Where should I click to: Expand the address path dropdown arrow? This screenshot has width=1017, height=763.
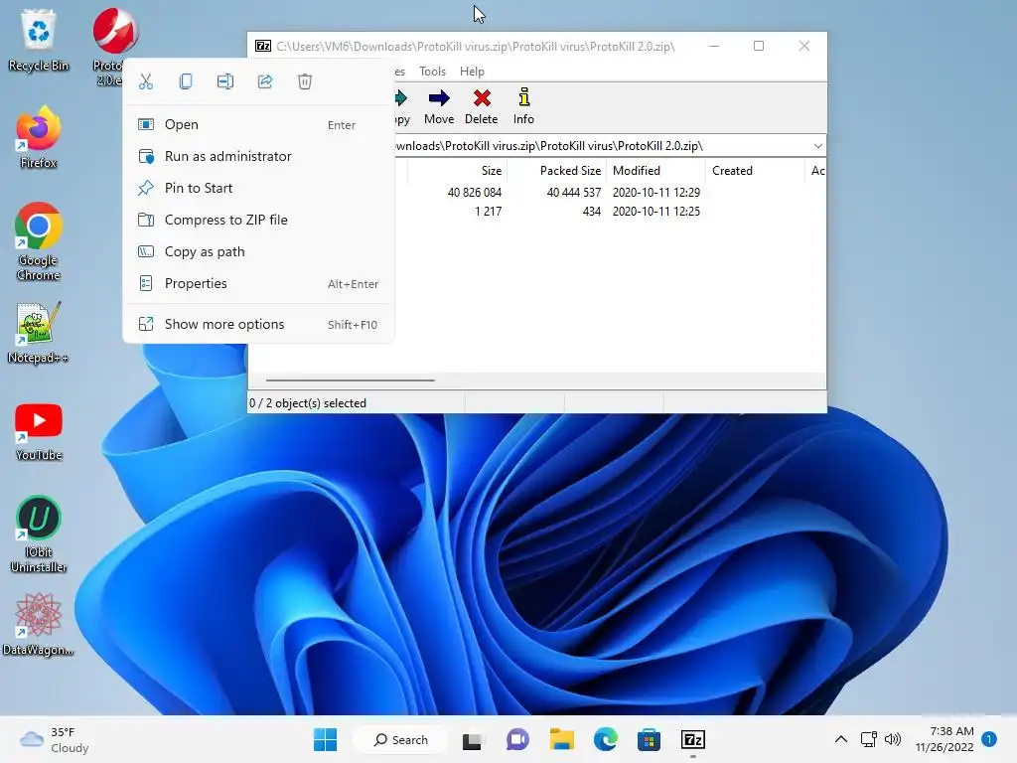tap(818, 146)
